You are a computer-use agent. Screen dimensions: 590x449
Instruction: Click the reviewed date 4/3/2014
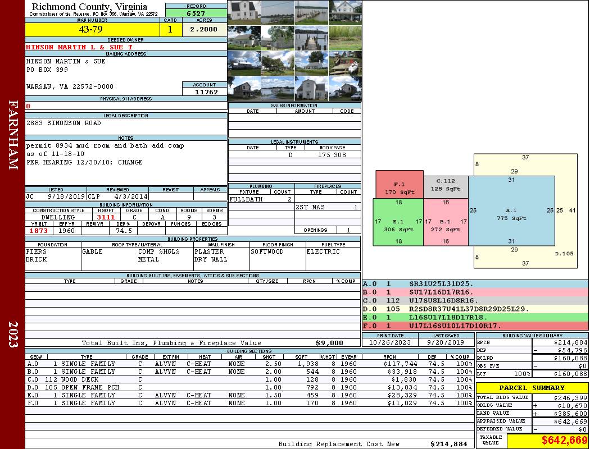click(x=131, y=196)
